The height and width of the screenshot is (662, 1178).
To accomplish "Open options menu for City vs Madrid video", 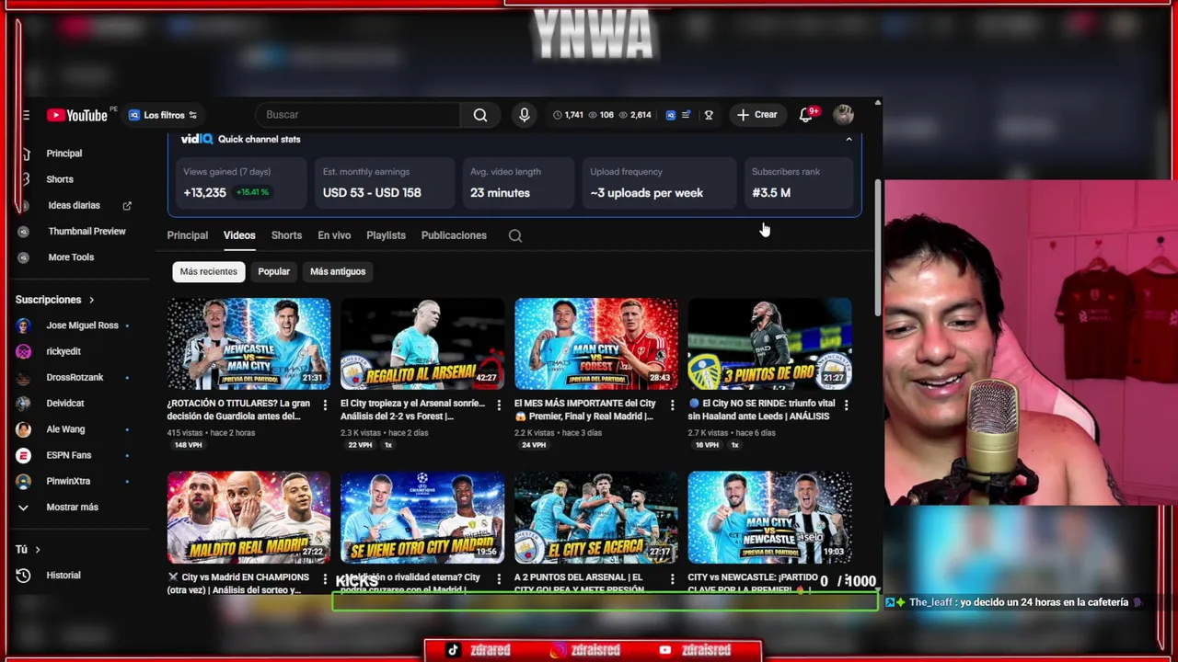I will point(325,578).
